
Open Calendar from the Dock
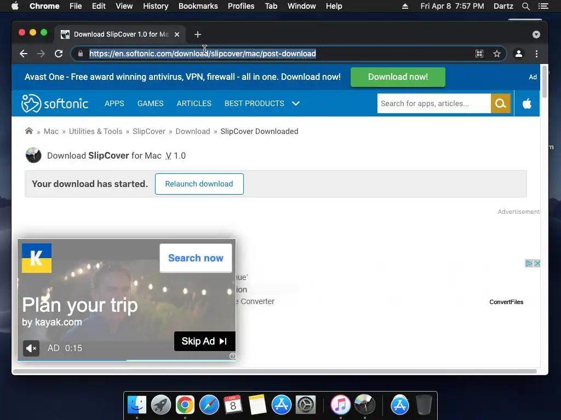click(233, 405)
